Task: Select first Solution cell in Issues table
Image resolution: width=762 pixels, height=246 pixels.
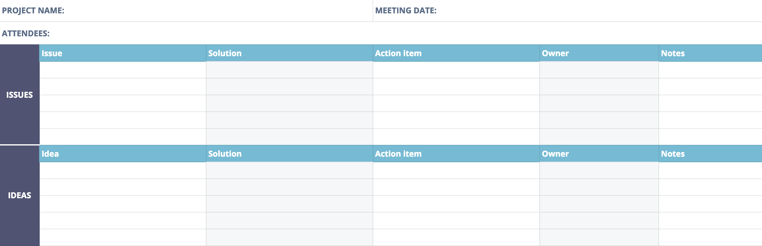Action: click(x=290, y=70)
